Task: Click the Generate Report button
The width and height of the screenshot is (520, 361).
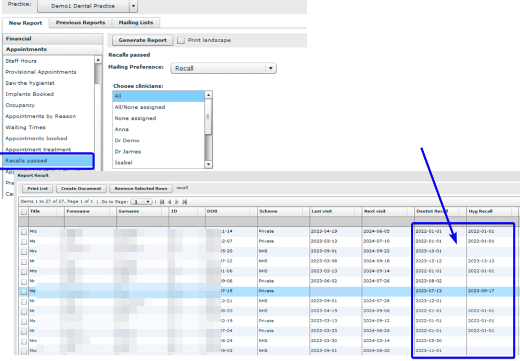Action: [142, 40]
